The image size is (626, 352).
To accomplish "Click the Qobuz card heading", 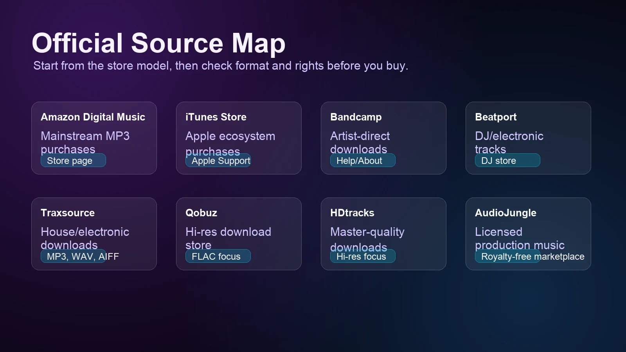I will [x=201, y=213].
